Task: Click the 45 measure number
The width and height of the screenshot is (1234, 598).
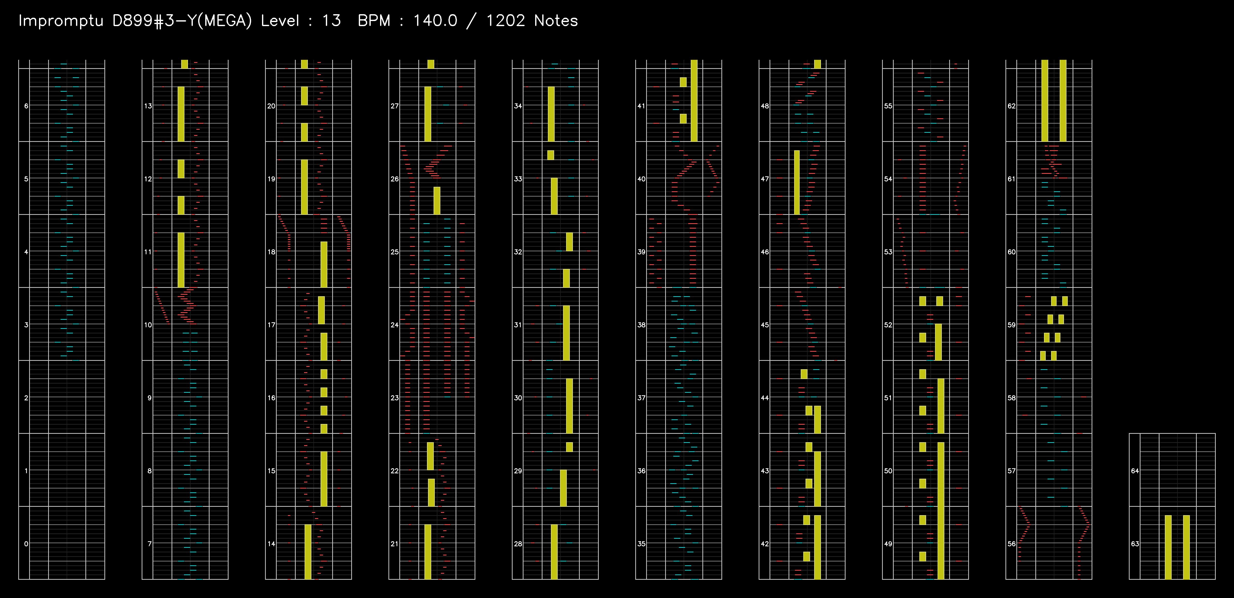Action: 764,324
